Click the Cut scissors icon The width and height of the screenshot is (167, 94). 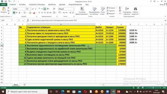coord(8,8)
